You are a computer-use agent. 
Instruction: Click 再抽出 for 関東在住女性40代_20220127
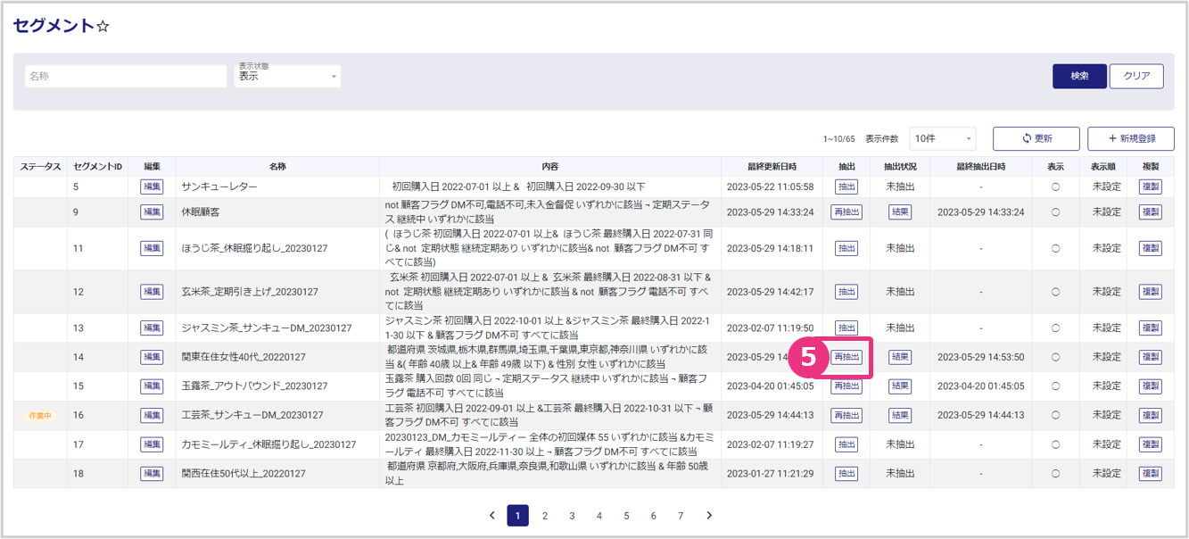pyautogui.click(x=846, y=357)
